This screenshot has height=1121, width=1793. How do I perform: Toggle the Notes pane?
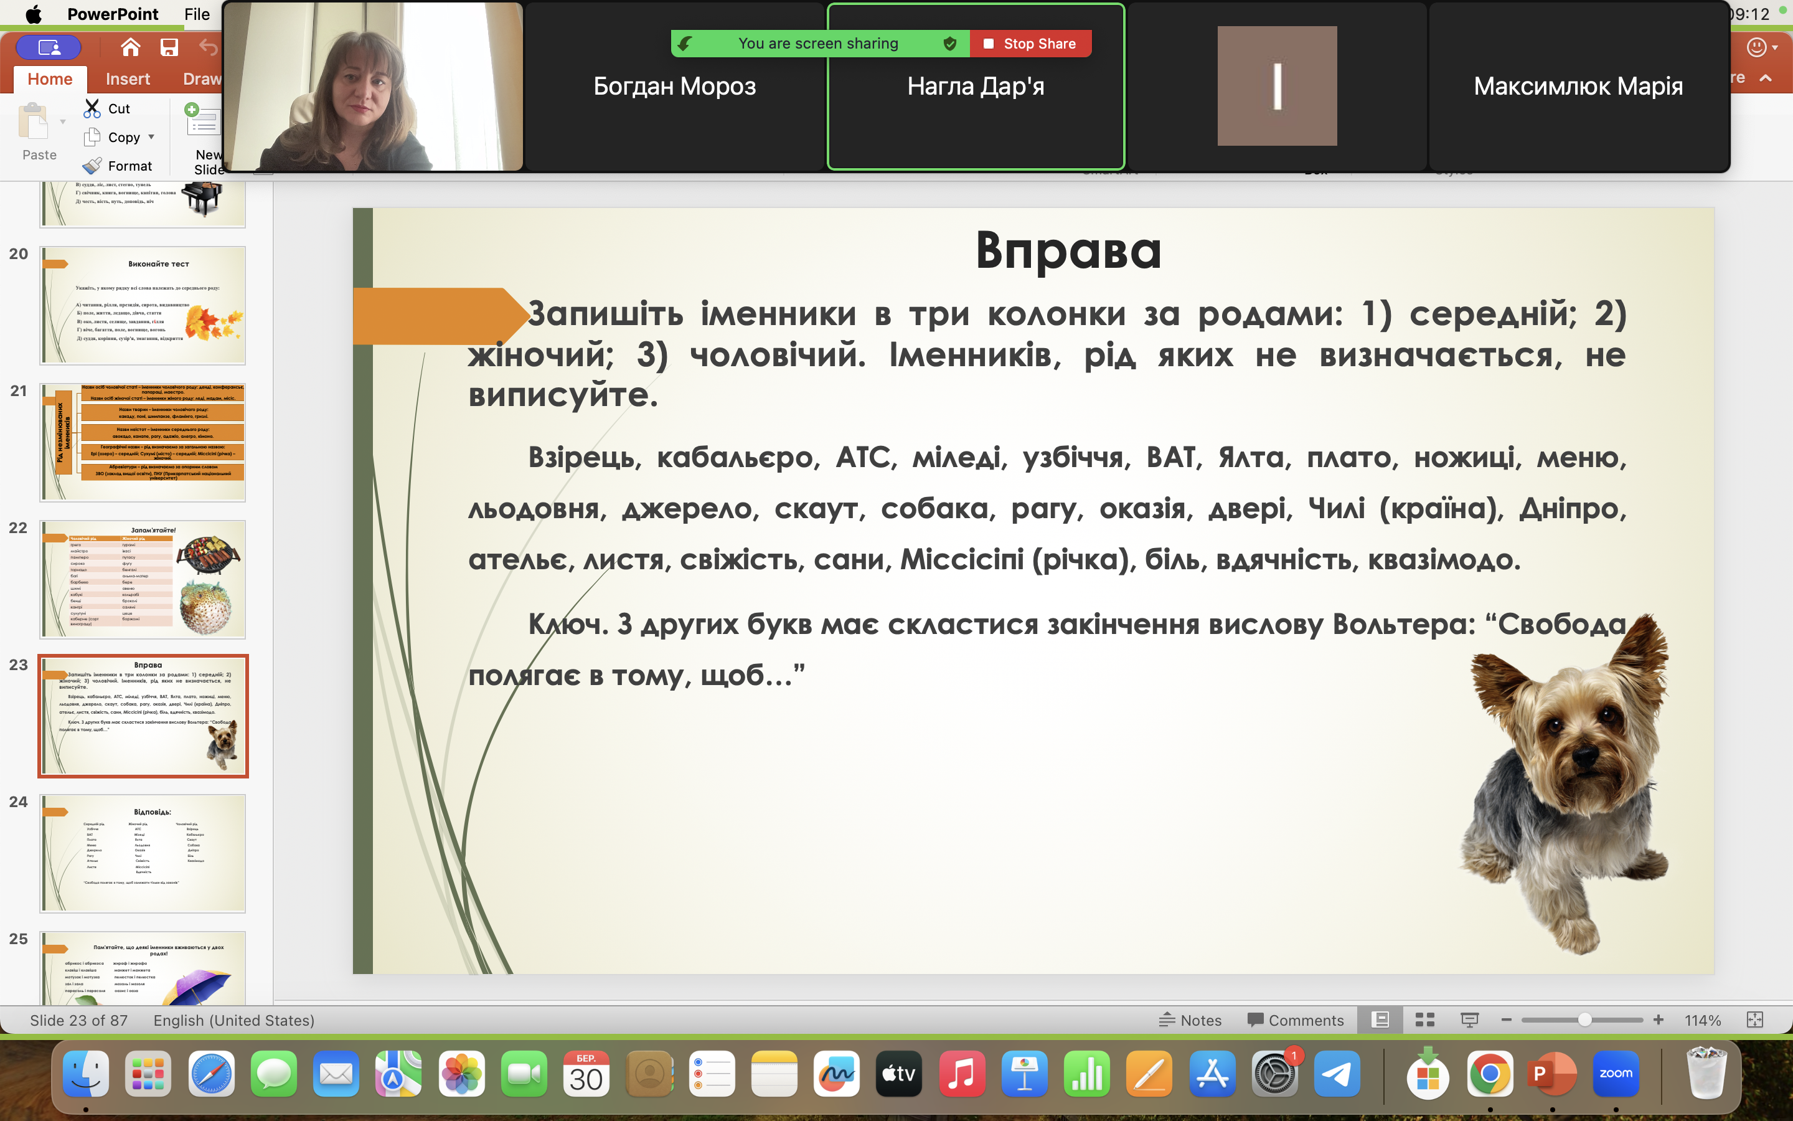pyautogui.click(x=1190, y=1020)
